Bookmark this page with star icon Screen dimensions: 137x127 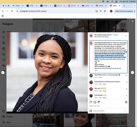point(105,11)
